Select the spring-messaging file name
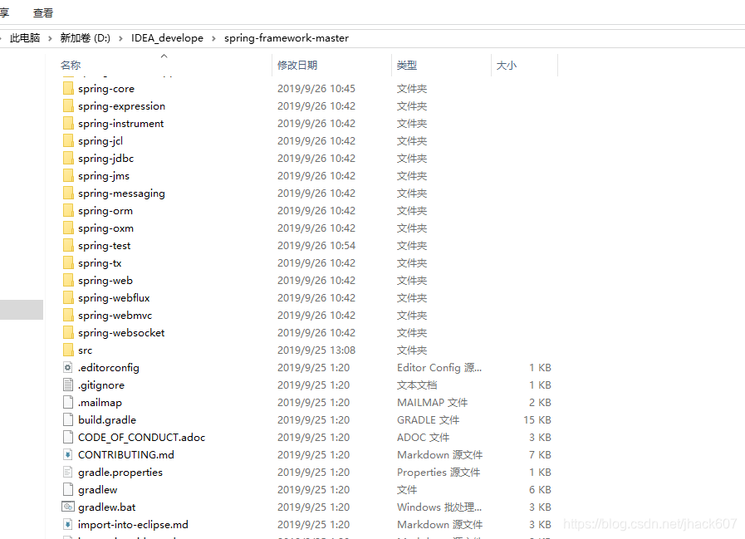745x539 pixels. tap(121, 194)
